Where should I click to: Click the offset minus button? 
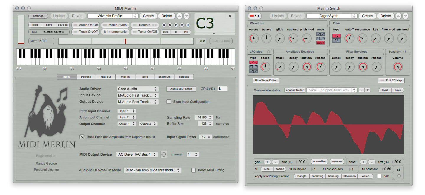[372, 162]
